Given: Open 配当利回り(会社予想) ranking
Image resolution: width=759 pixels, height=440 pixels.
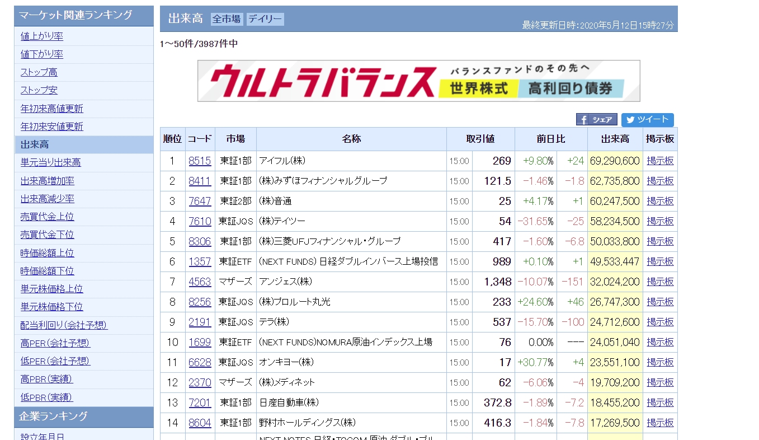Looking at the screenshot, I should pos(64,325).
